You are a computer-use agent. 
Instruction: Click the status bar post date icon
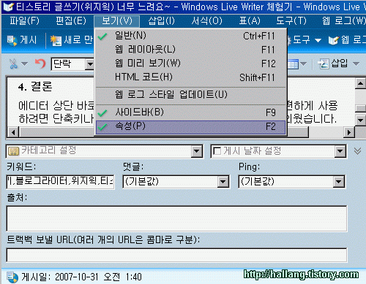pyautogui.click(x=12, y=277)
